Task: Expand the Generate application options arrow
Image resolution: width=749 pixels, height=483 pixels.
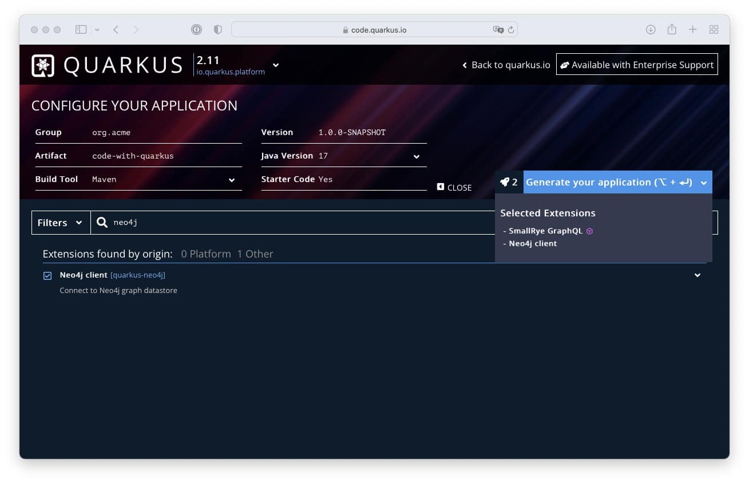Action: coord(704,183)
